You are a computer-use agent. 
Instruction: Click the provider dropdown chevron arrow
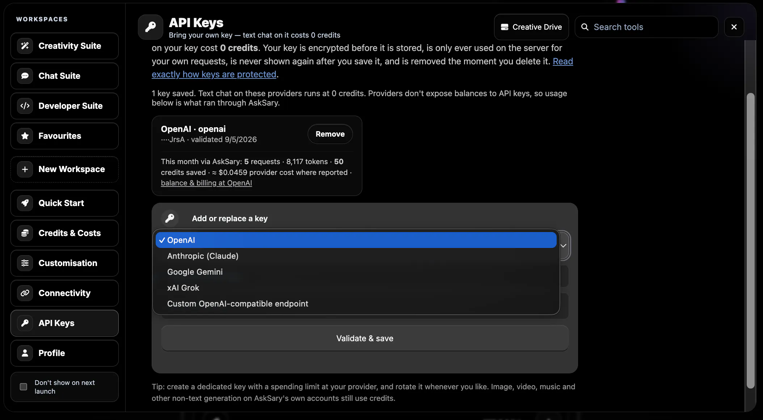564,246
